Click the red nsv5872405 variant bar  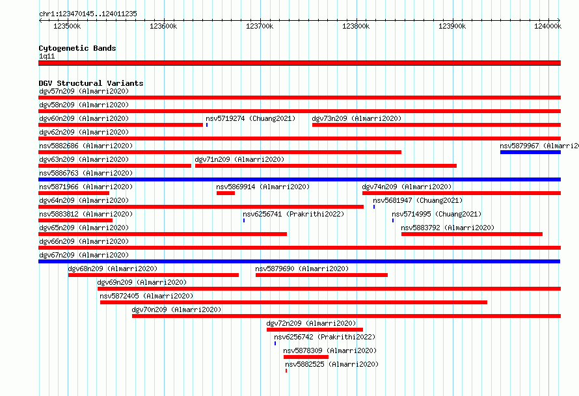293,302
